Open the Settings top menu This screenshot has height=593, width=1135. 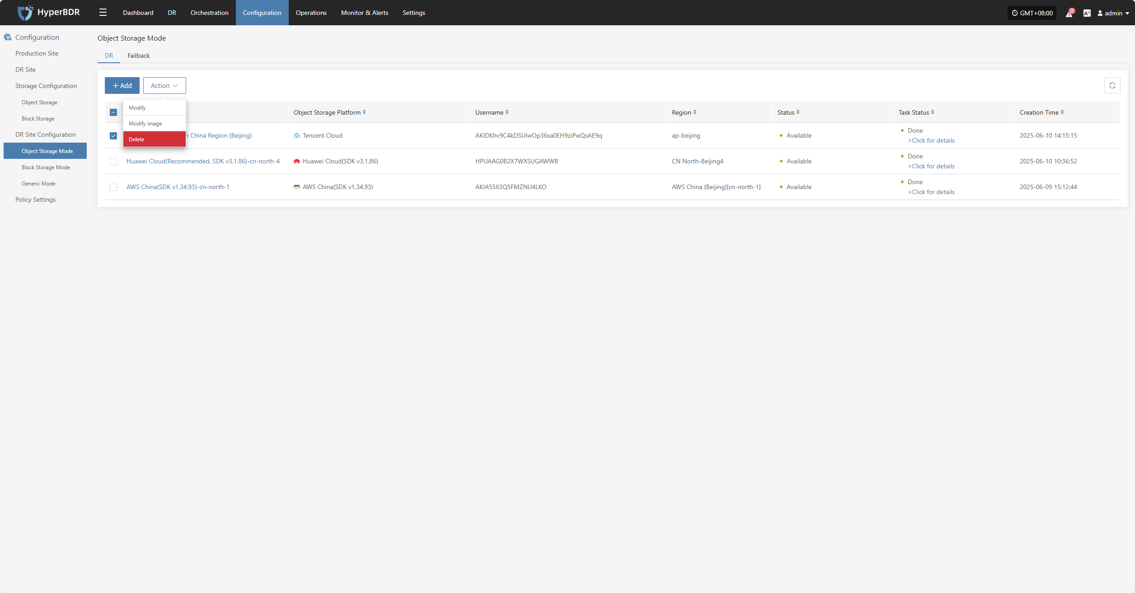[413, 13]
